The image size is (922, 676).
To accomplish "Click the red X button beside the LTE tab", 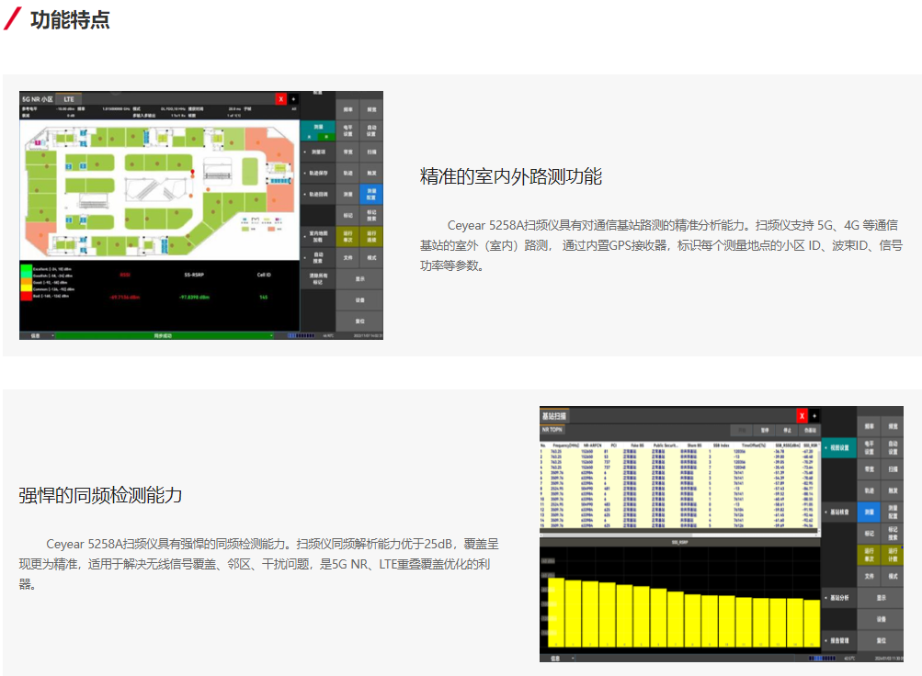I will 281,98.
